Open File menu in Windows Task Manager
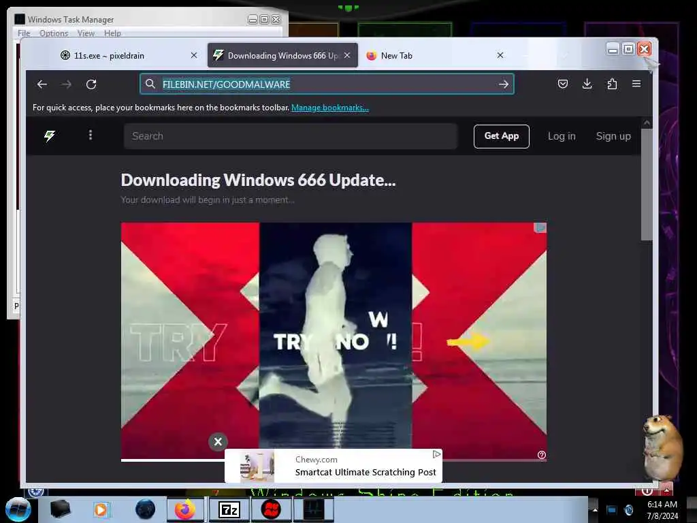This screenshot has height=523, width=697. [24, 33]
